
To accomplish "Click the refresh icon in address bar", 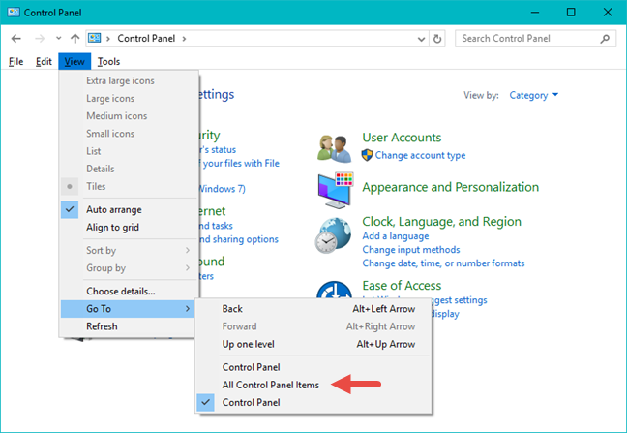I will tap(438, 39).
